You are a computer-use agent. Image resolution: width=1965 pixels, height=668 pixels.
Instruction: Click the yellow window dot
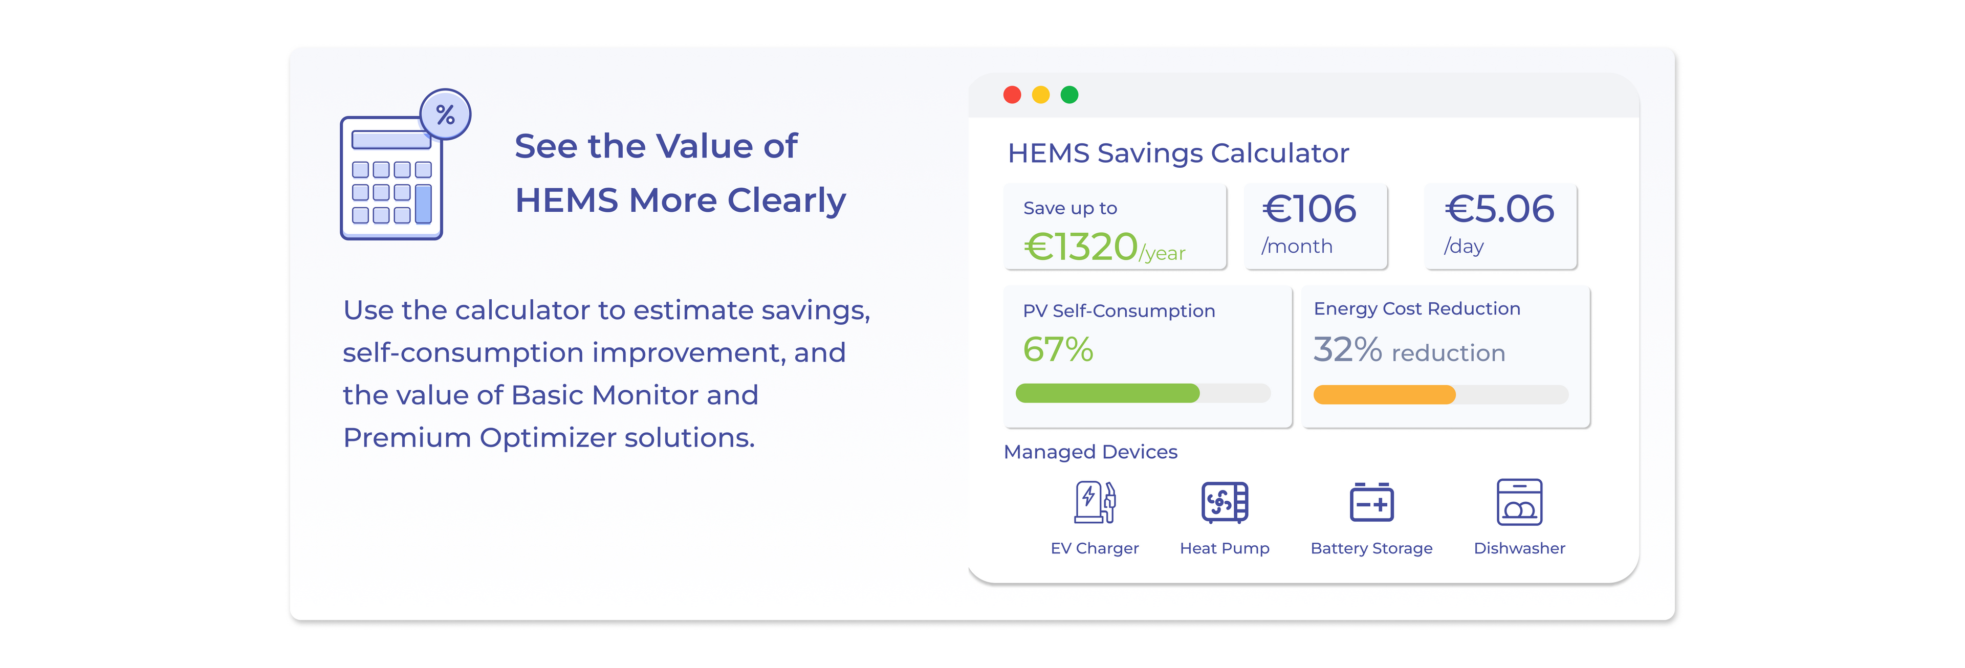click(1040, 95)
